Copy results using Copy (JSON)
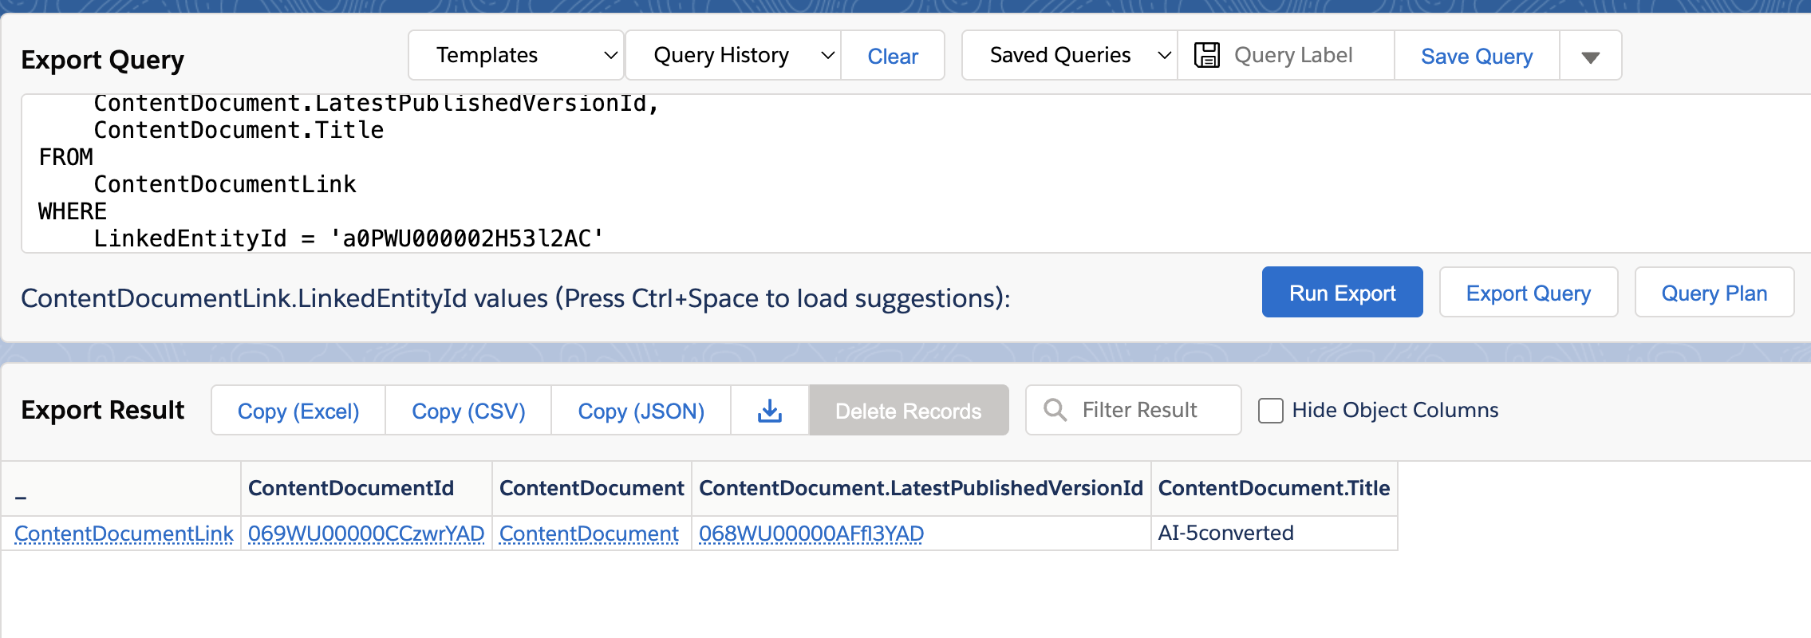 click(641, 411)
